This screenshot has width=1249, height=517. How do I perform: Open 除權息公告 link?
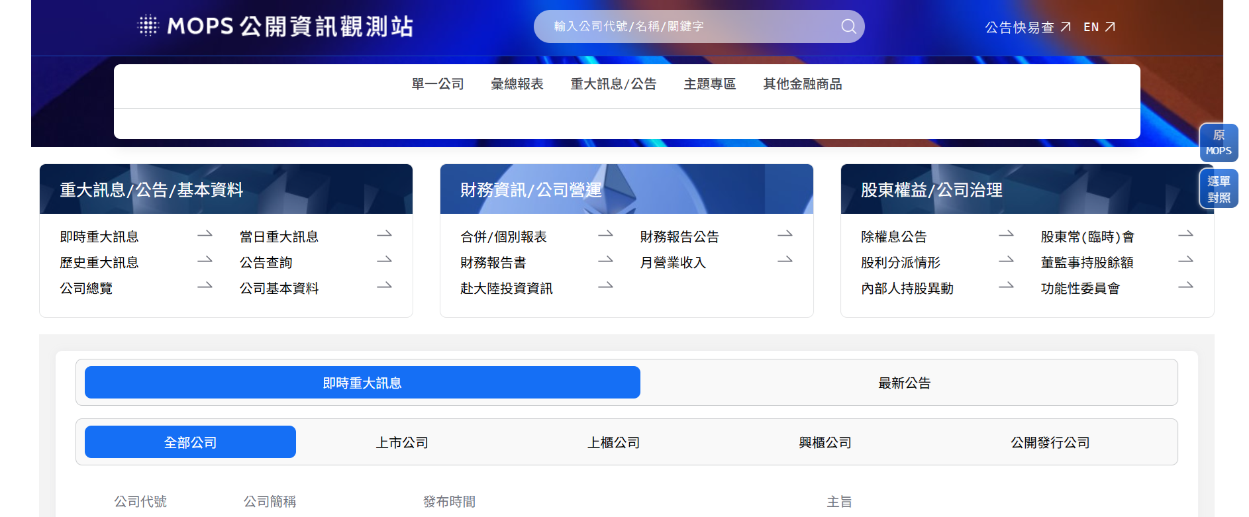894,237
